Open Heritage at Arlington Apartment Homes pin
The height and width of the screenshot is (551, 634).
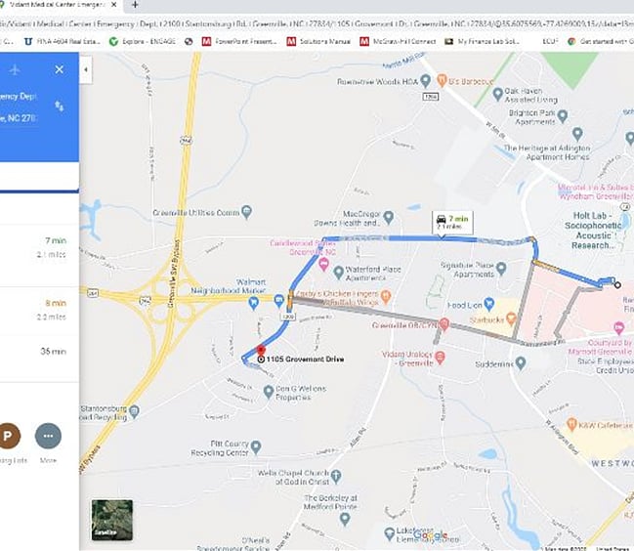pos(577,134)
